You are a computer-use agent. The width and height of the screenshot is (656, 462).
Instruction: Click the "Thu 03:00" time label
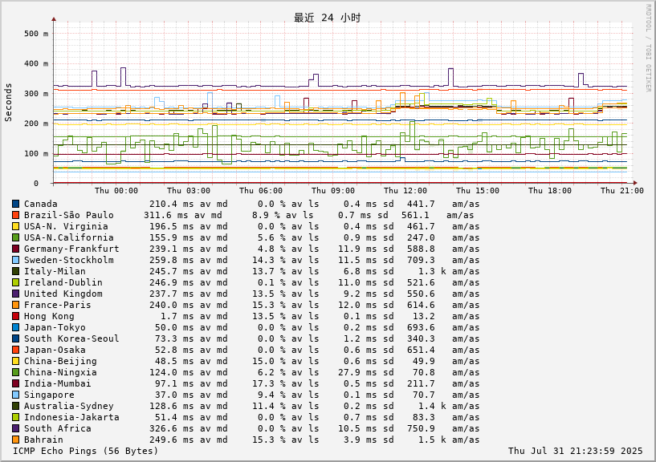[x=189, y=191]
